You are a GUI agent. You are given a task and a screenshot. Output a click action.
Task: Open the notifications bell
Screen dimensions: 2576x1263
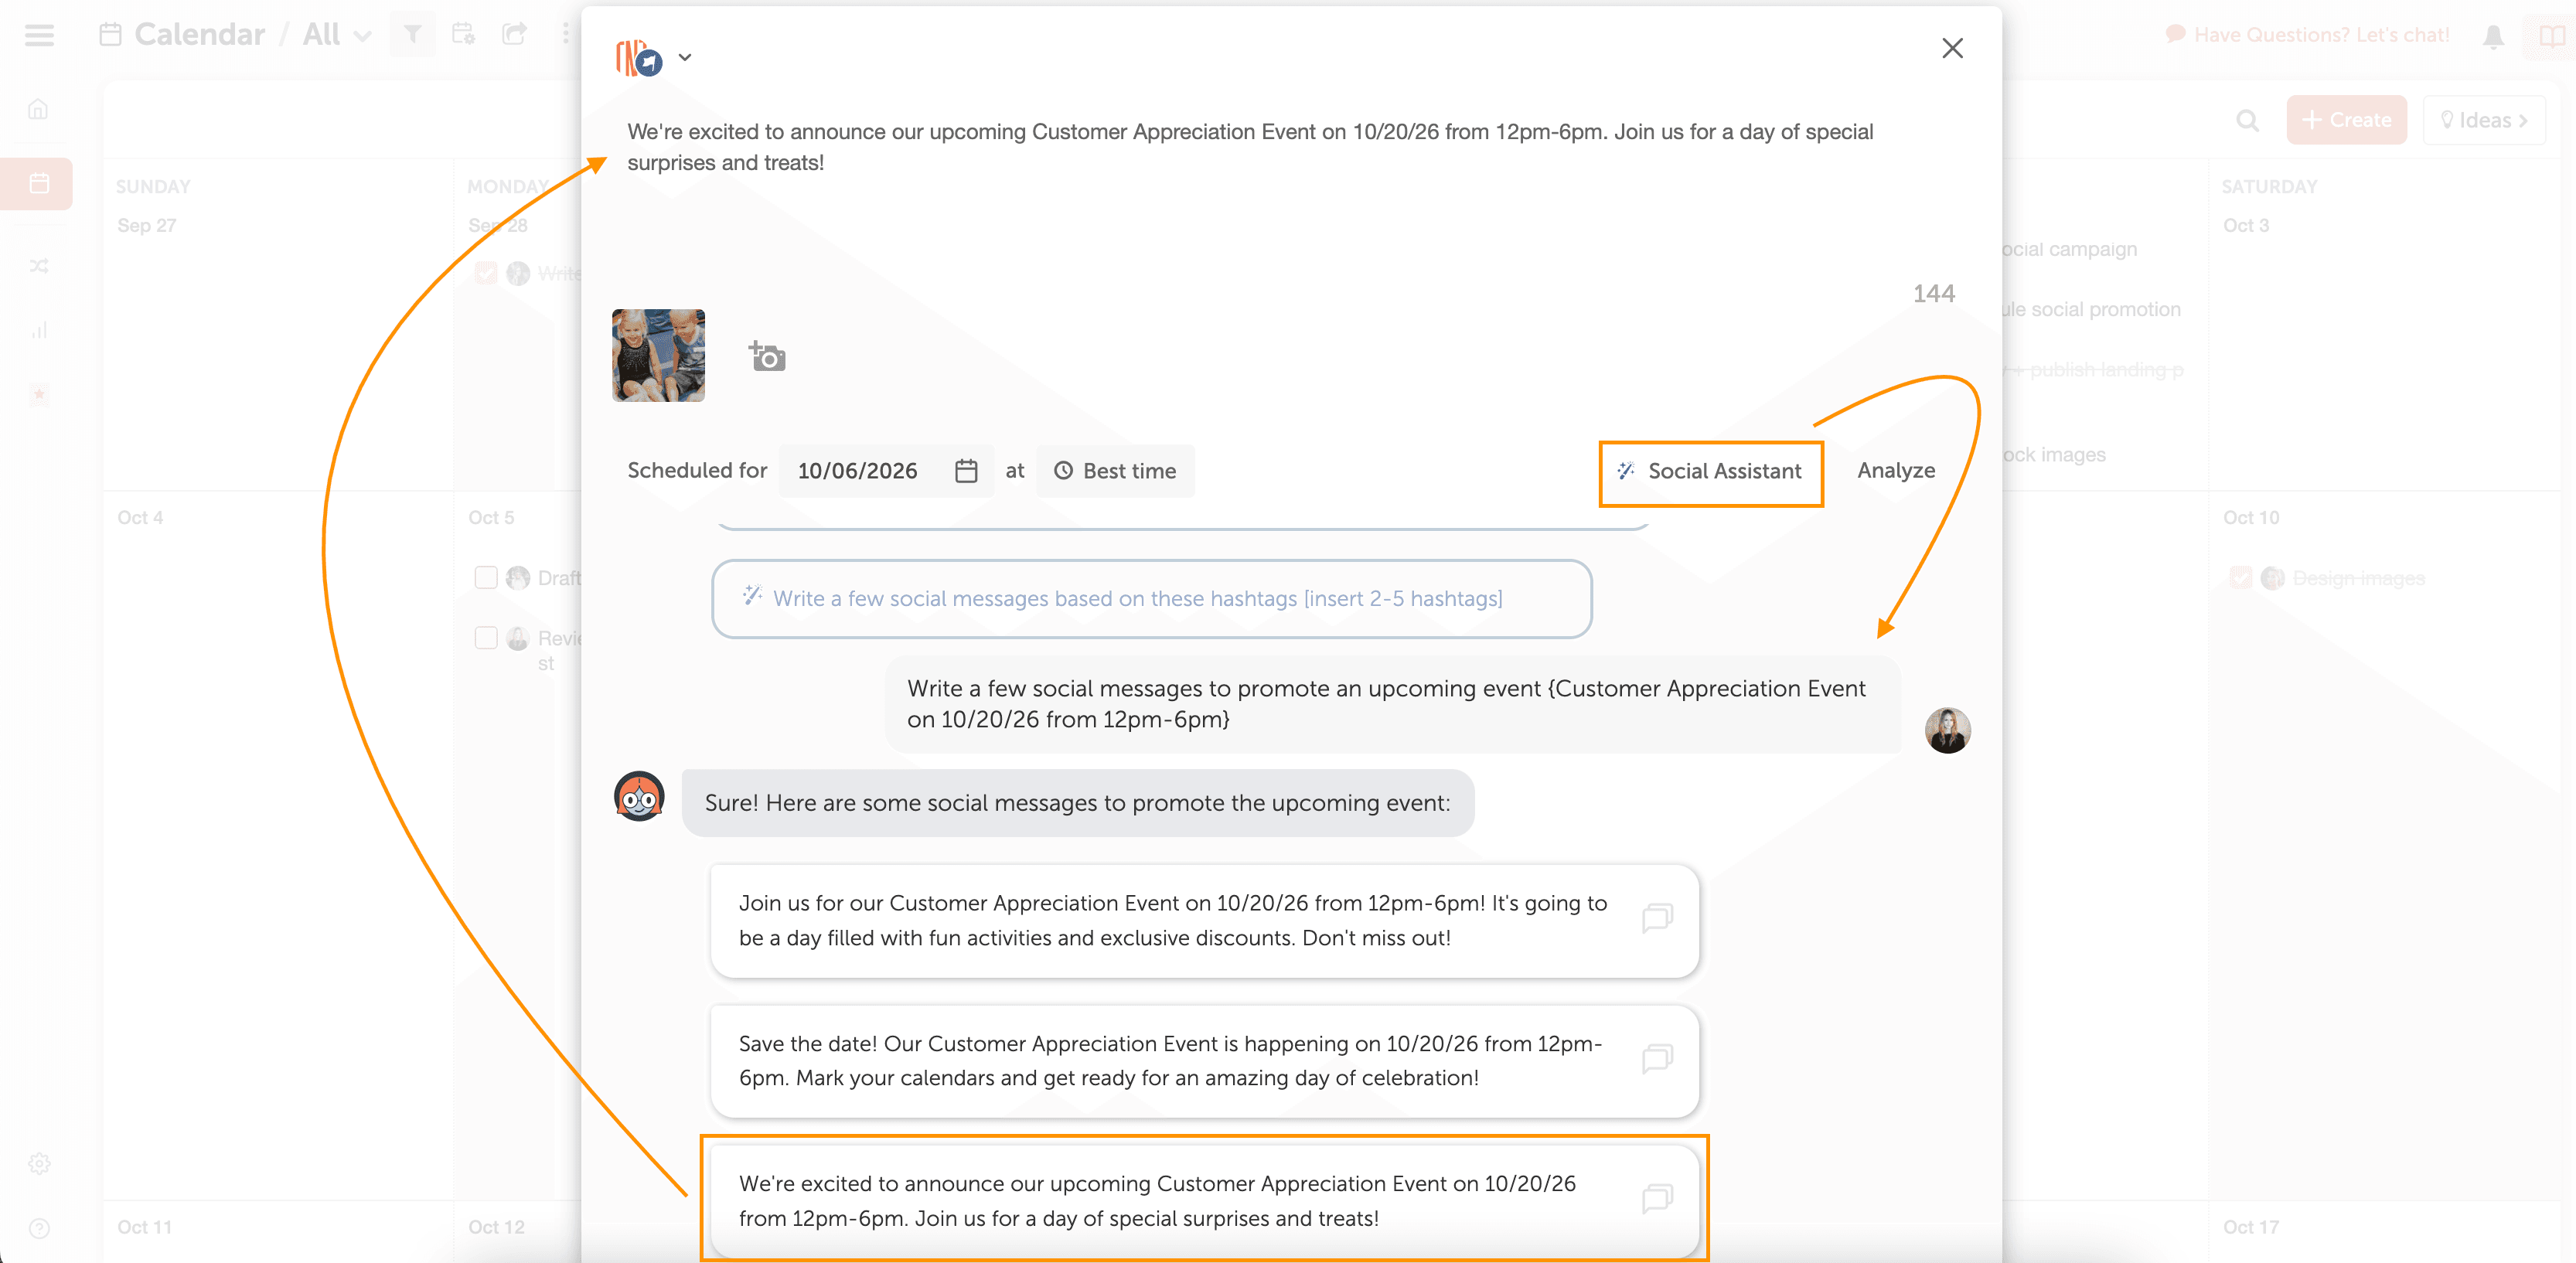coord(2493,36)
